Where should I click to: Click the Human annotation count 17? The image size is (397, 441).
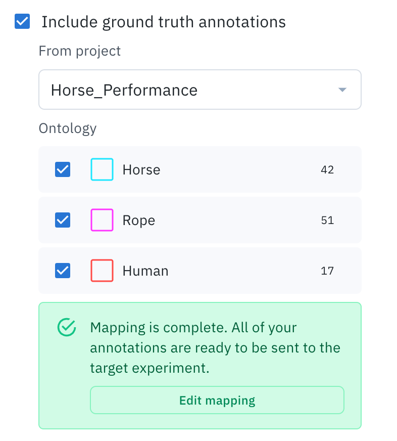coord(327,271)
